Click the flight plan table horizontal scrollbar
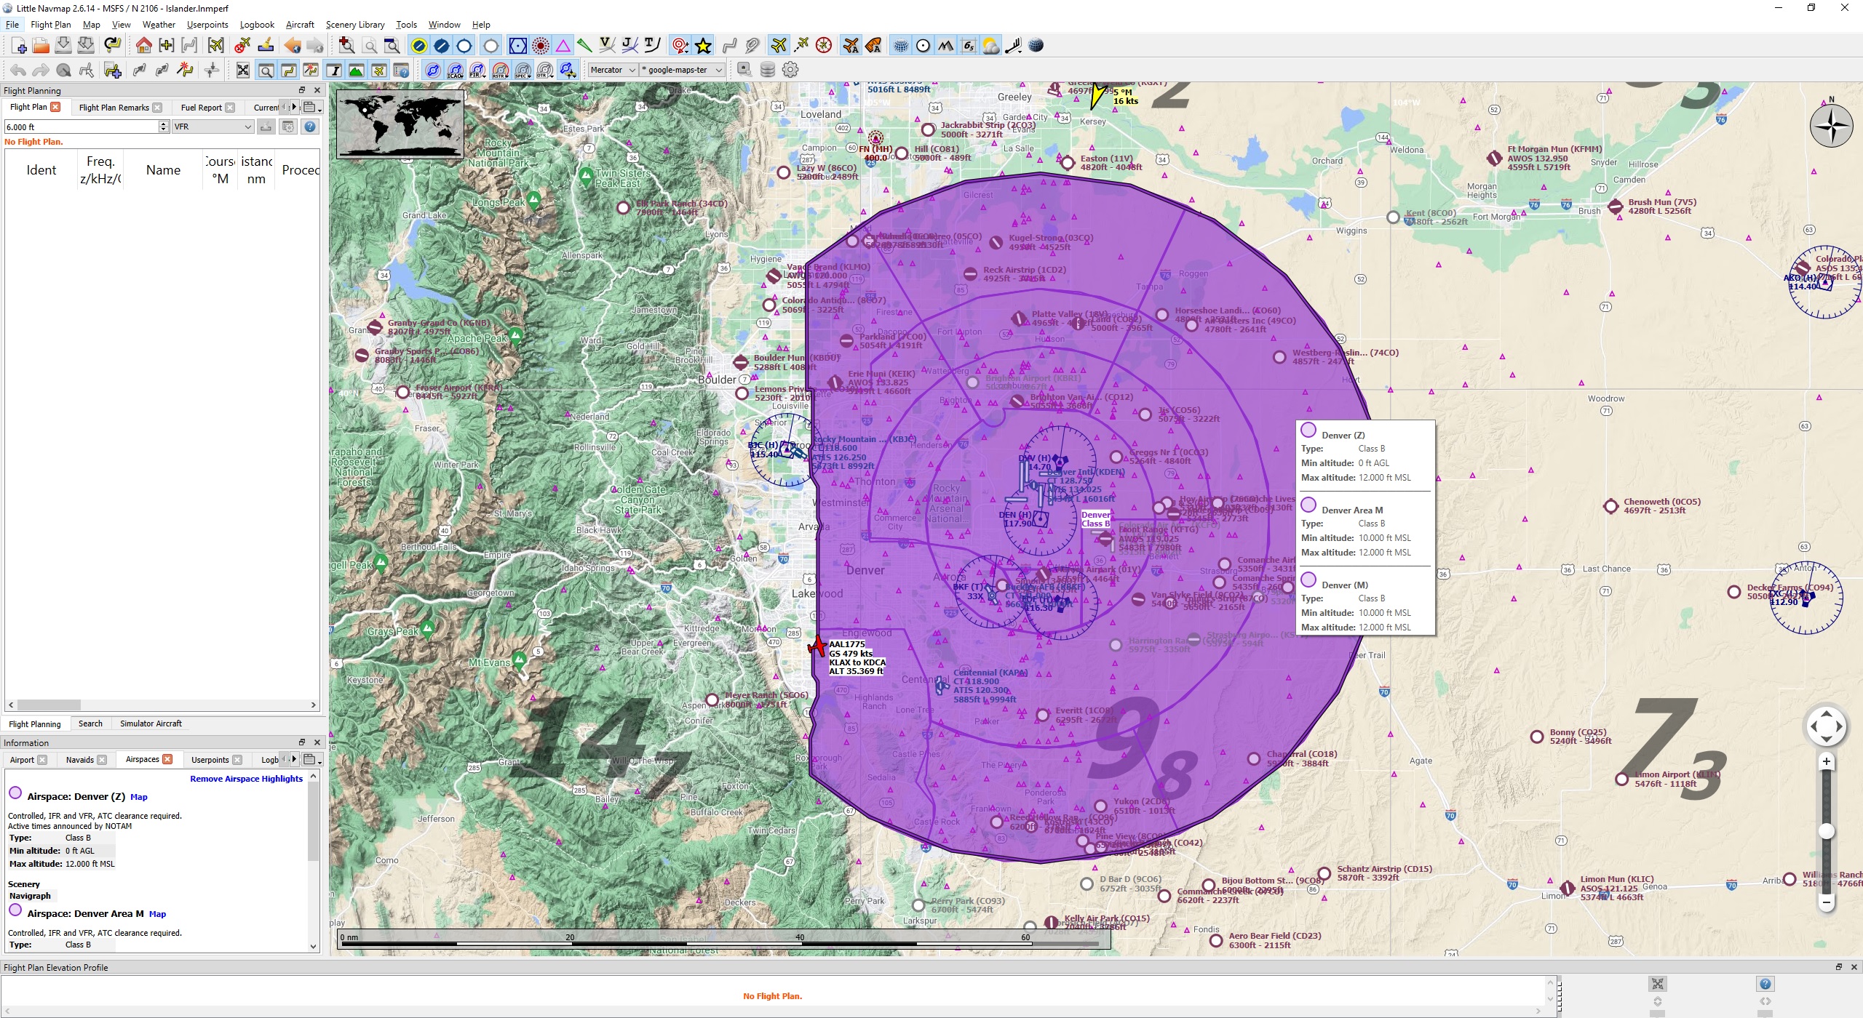The image size is (1863, 1018). click(x=163, y=705)
